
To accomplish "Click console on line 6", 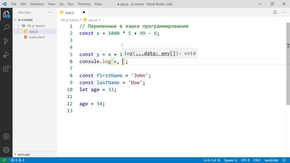I will click(89, 62).
